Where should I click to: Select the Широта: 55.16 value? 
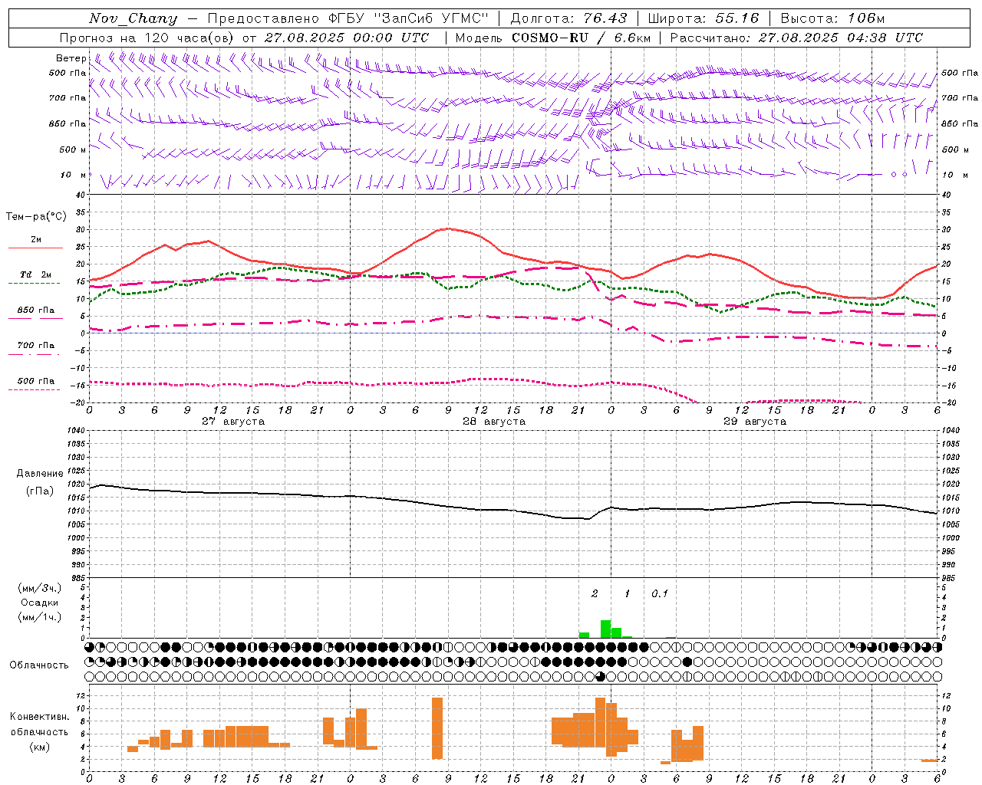[x=704, y=18]
